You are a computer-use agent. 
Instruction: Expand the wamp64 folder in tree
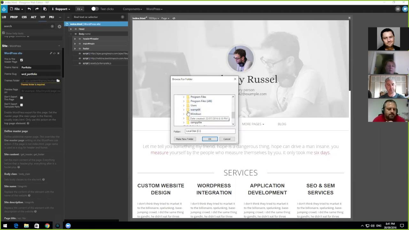click(183, 110)
